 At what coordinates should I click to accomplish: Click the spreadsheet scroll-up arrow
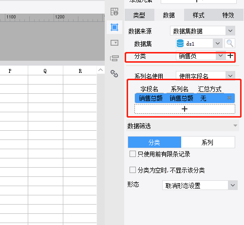point(101,70)
